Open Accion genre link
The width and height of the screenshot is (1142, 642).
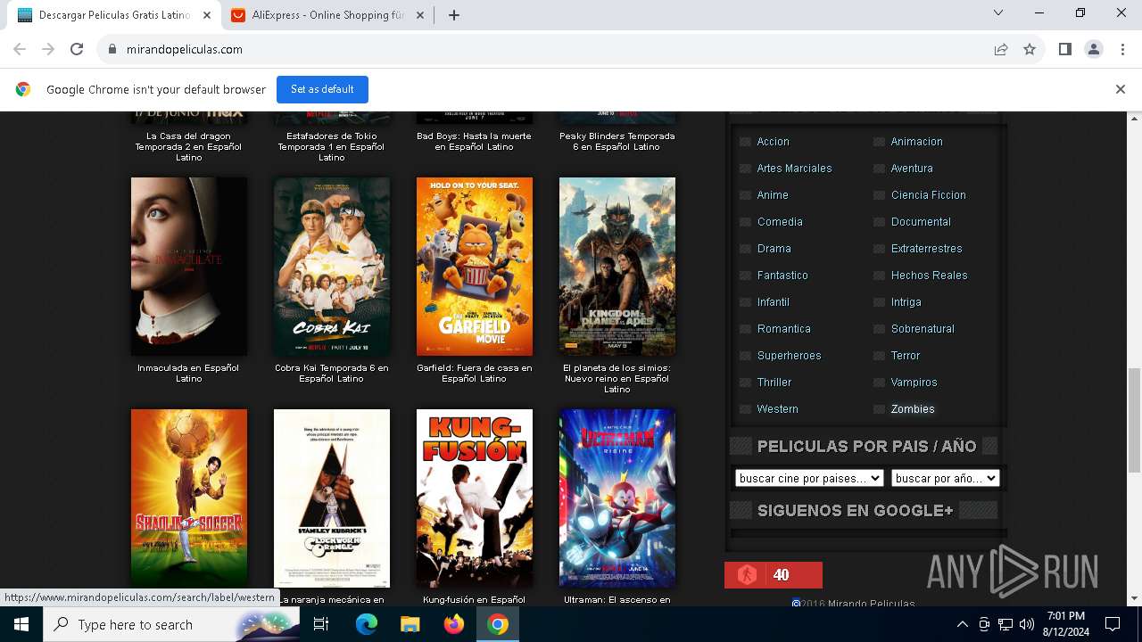773,142
